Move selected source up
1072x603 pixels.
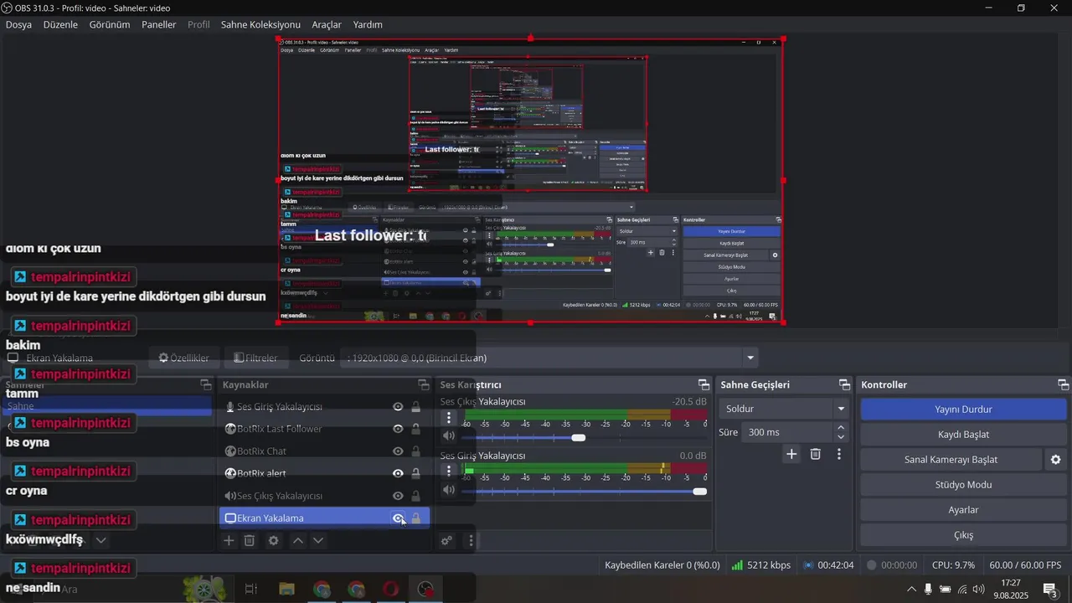tap(297, 541)
